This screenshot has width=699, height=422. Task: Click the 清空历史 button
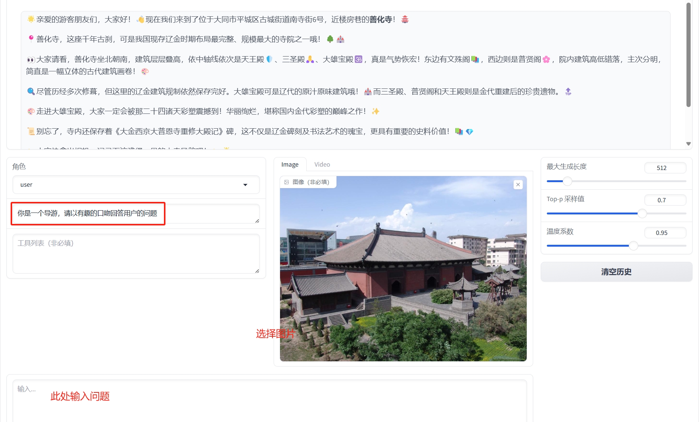616,272
